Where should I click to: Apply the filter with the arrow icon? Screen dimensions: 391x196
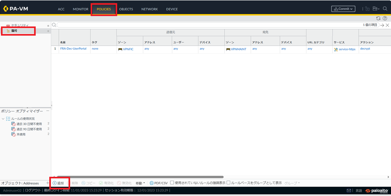(x=382, y=25)
